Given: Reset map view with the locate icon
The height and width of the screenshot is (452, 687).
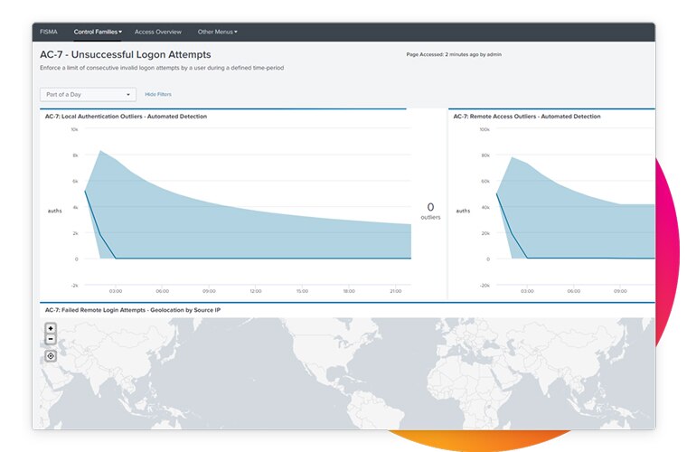Looking at the screenshot, I should [51, 356].
